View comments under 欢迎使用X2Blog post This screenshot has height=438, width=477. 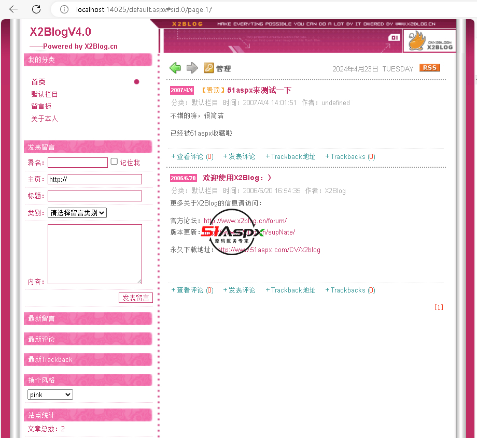click(x=192, y=290)
